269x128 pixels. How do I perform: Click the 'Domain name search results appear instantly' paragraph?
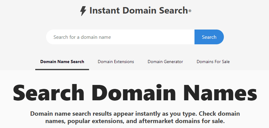click(135, 118)
